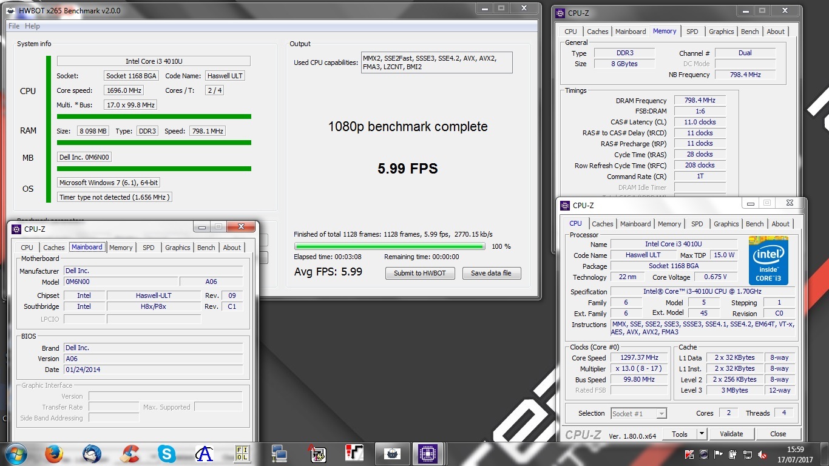Click the Used CPU capabilities box
829x466 pixels.
click(436, 62)
